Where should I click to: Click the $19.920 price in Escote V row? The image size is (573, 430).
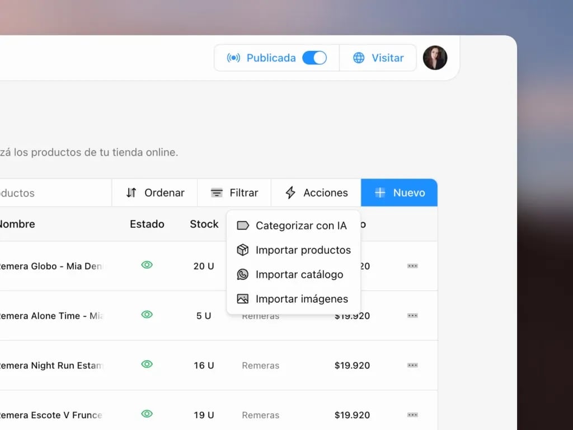(353, 415)
